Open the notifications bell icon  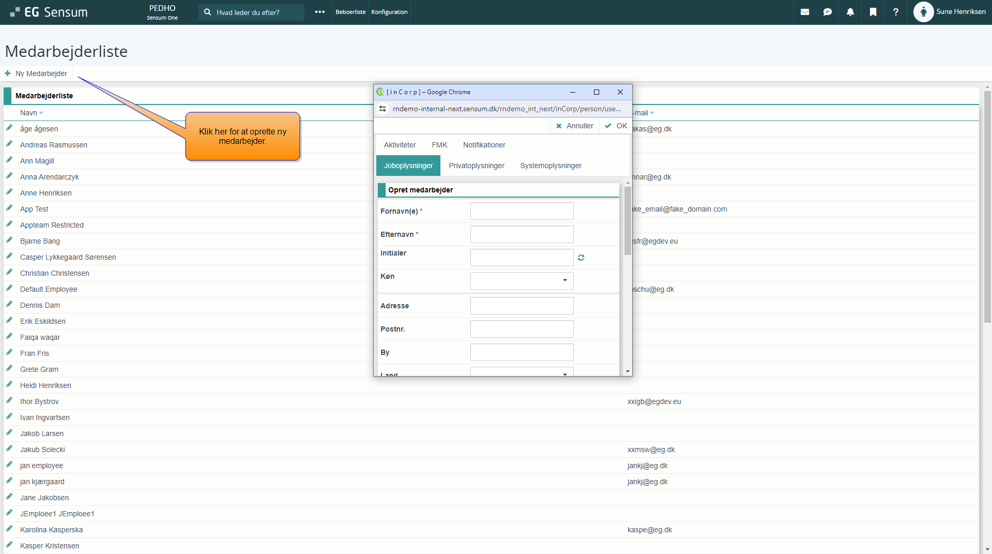(850, 12)
